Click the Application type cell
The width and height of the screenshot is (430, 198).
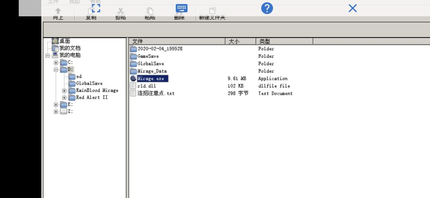[x=273, y=79]
